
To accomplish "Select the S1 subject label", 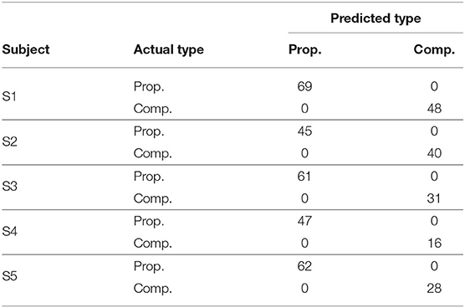I will pos(9,97).
